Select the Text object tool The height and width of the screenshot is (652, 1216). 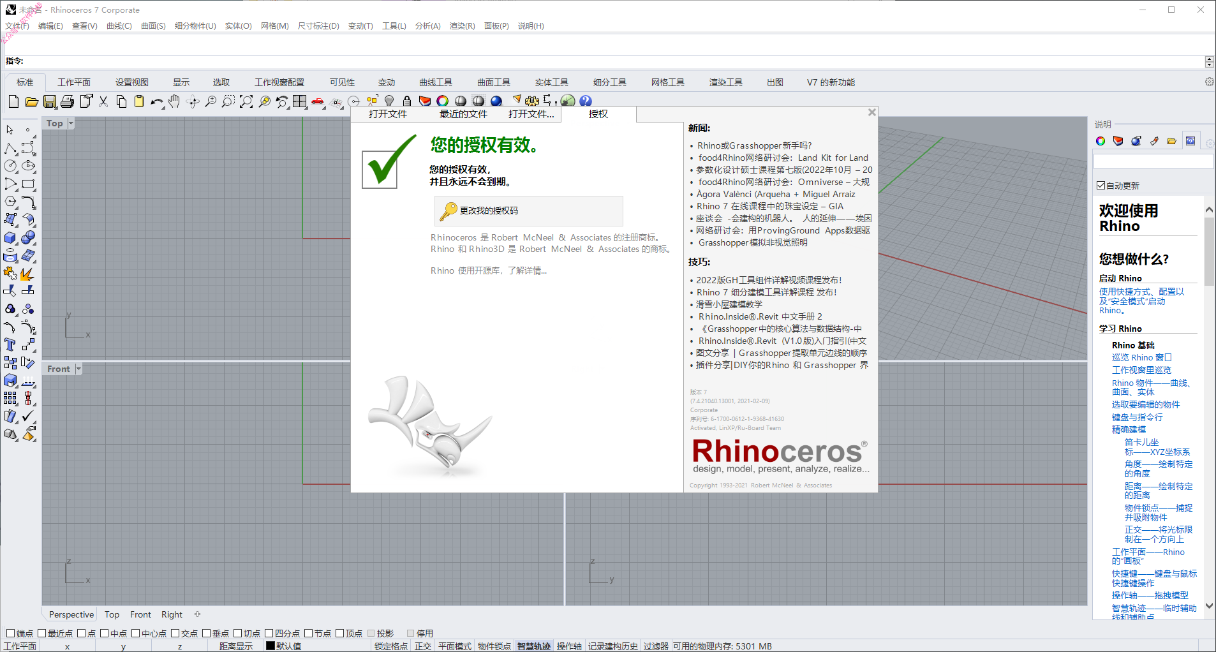click(x=10, y=345)
